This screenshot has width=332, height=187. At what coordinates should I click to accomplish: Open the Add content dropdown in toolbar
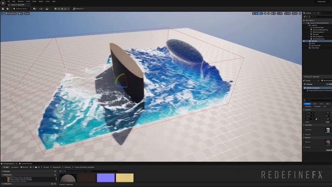(x=35, y=9)
